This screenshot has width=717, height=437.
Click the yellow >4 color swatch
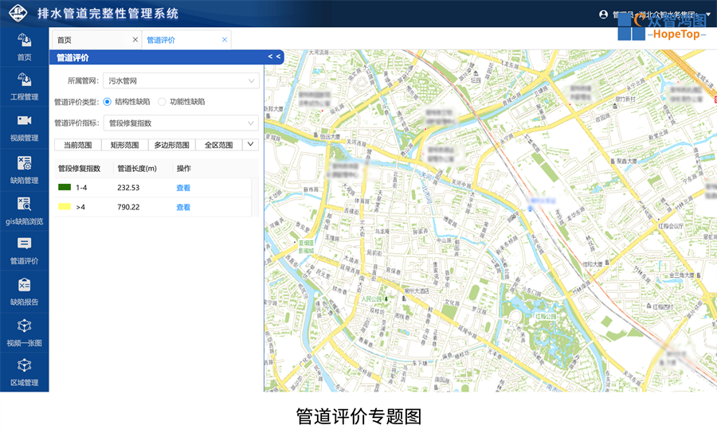click(65, 207)
